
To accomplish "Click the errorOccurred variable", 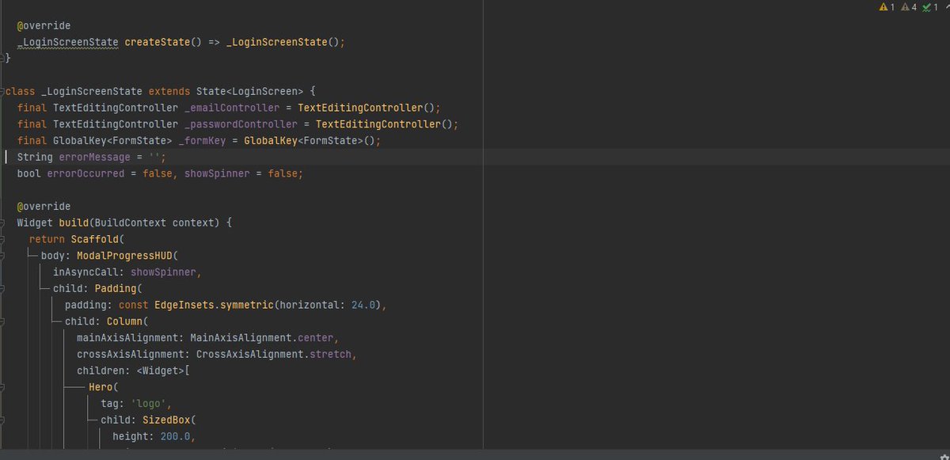I will (85, 173).
